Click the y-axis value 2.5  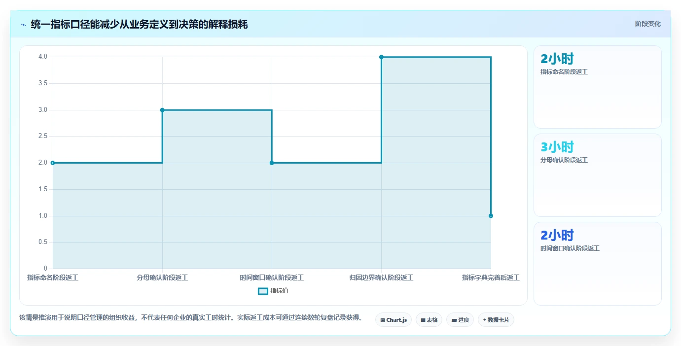(43, 136)
